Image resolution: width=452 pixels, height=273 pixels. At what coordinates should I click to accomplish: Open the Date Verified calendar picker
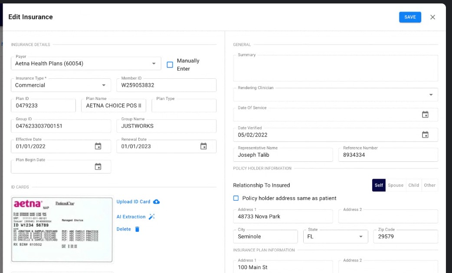click(425, 135)
